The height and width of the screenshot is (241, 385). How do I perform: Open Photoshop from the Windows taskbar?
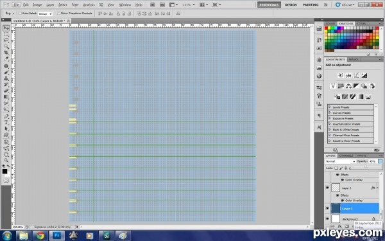click(x=56, y=236)
